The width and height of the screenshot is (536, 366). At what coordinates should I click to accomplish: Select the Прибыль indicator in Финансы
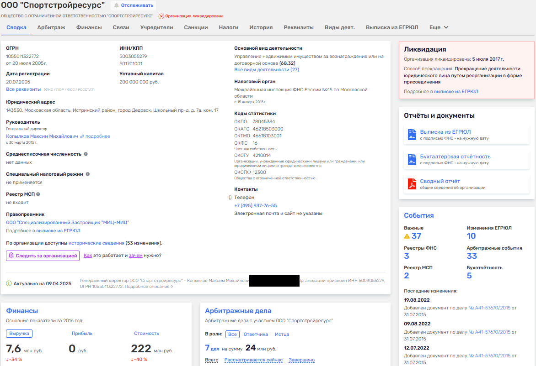[82, 333]
